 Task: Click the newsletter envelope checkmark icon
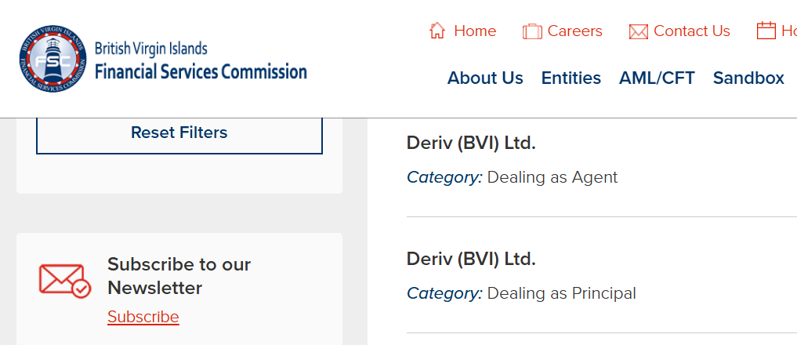65,281
